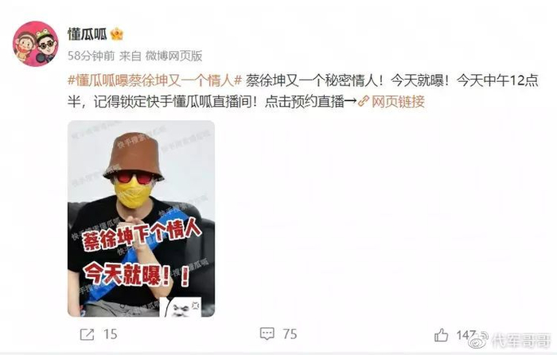Open the 网页链接 livestream reservation link

[398, 102]
